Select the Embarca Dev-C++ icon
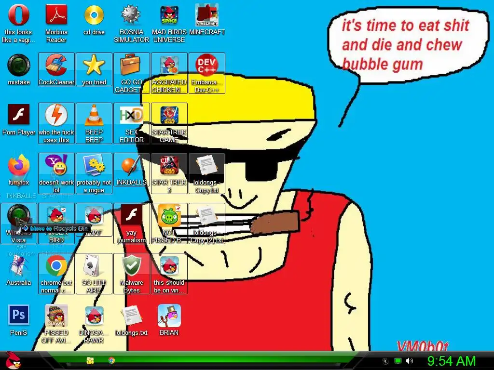Screen dimensions: 494x370 [x=206, y=73]
